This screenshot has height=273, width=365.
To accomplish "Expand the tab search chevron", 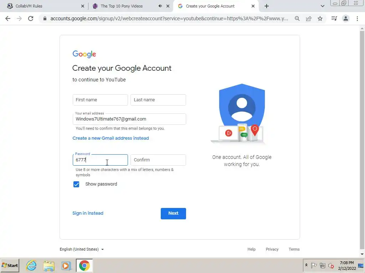I will (x=322, y=6).
